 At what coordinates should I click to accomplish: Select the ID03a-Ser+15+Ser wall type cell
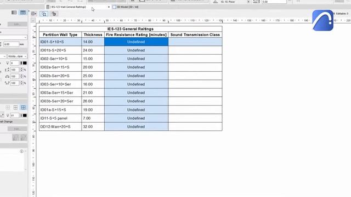click(60, 92)
